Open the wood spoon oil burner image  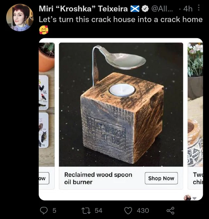pos(121,104)
